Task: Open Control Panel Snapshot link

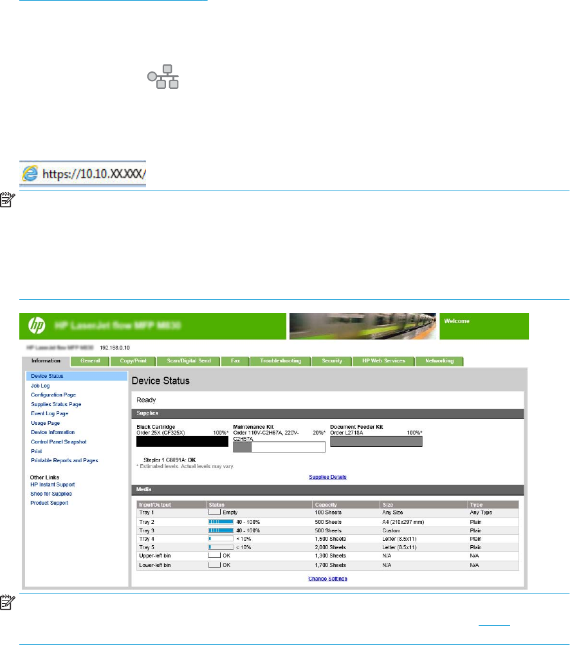Action: click(x=59, y=442)
